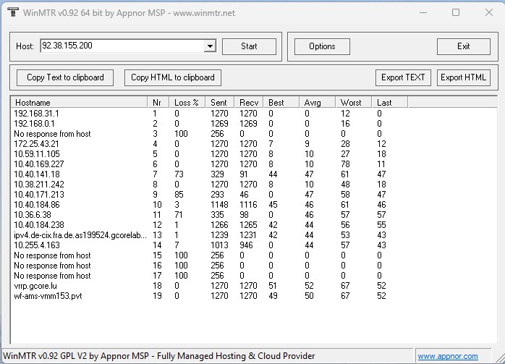505x364 pixels.
Task: Select the 192.168.31.1 hop row
Action: click(x=37, y=114)
